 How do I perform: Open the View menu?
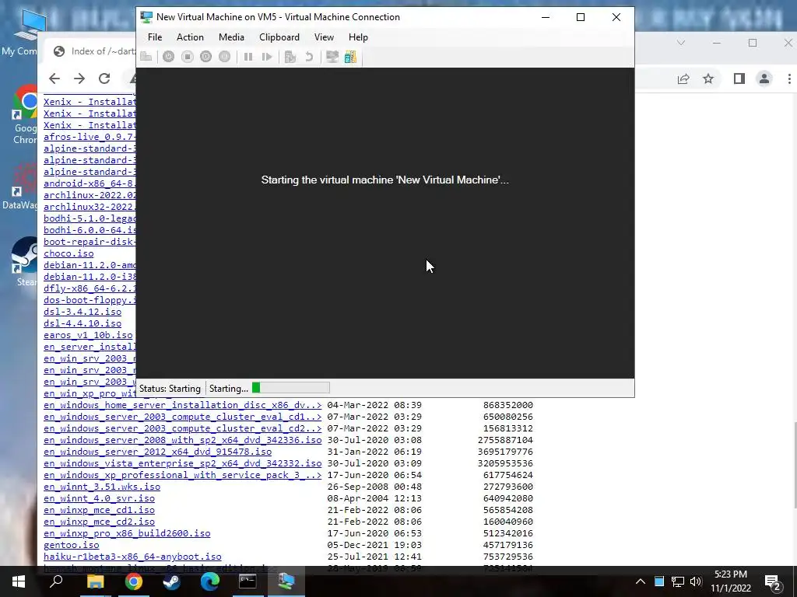324,37
